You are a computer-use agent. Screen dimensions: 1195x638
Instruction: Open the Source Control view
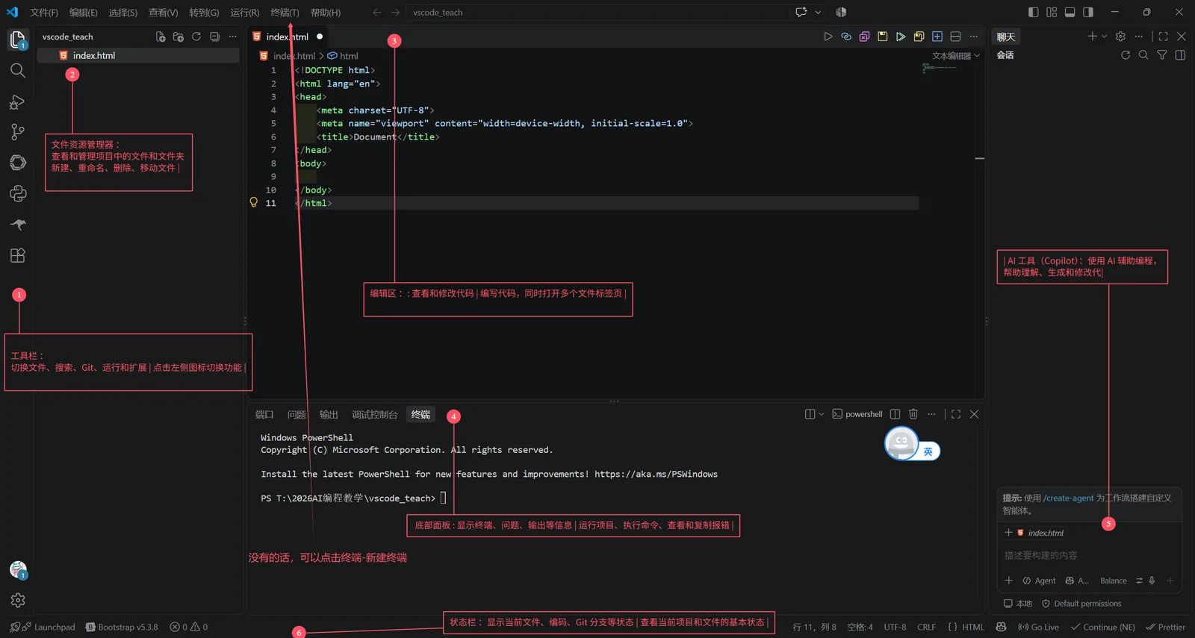pos(18,132)
